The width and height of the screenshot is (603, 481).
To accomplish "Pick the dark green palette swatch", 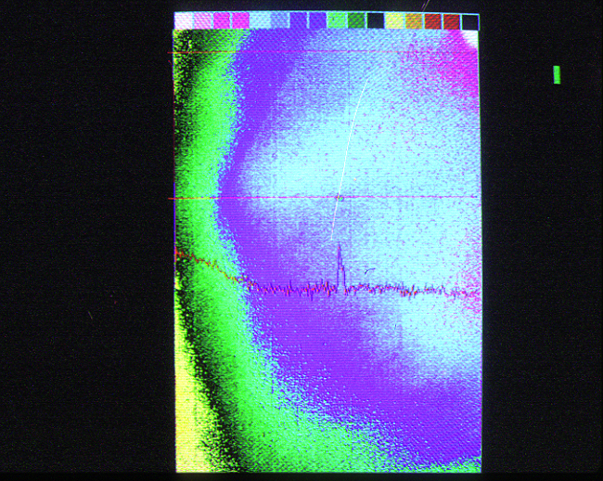I will (x=355, y=20).
